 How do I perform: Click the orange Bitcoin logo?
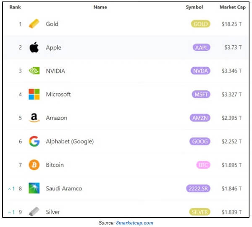(x=34, y=165)
